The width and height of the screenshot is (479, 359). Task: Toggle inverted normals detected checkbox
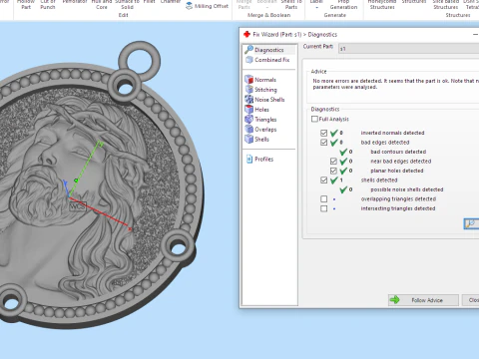[323, 133]
